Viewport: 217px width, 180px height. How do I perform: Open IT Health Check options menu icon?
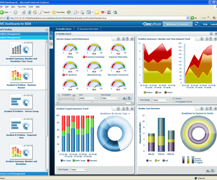[x=211, y=33]
